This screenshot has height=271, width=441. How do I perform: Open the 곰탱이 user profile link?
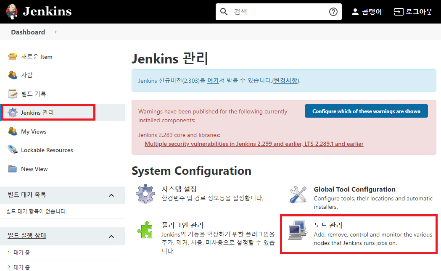[372, 12]
